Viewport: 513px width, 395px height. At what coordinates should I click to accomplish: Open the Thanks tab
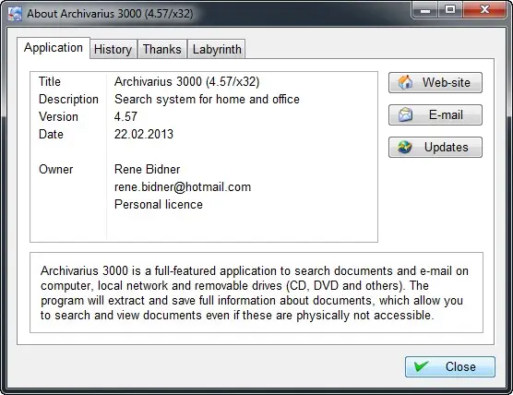tap(162, 49)
